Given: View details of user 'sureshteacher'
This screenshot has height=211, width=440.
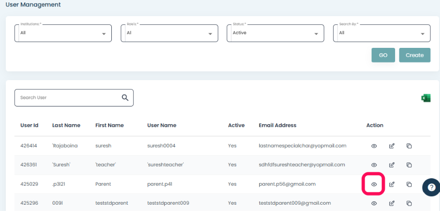Looking at the screenshot, I should point(374,165).
